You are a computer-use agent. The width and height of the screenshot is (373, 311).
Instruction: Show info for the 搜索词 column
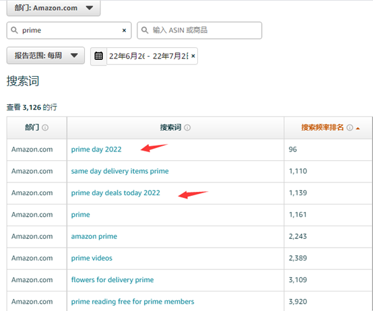point(187,128)
